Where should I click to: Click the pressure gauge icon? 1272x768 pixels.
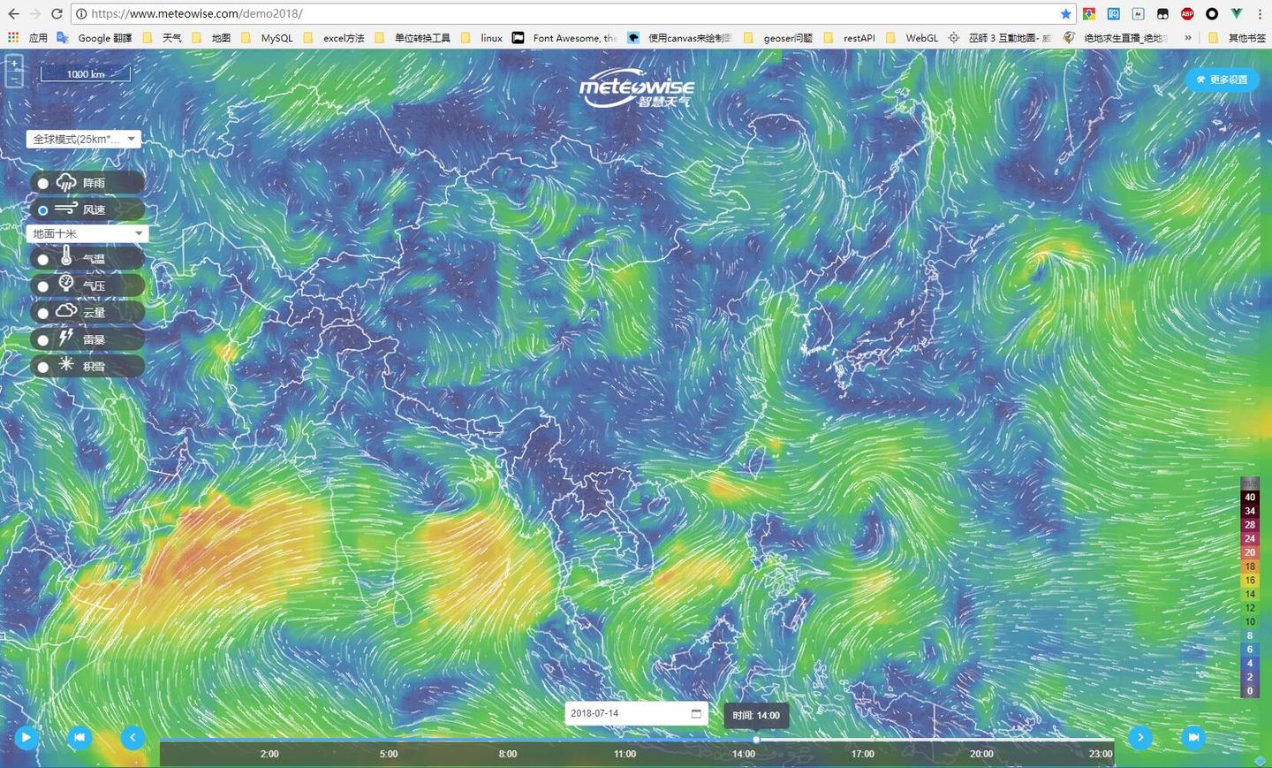[66, 283]
